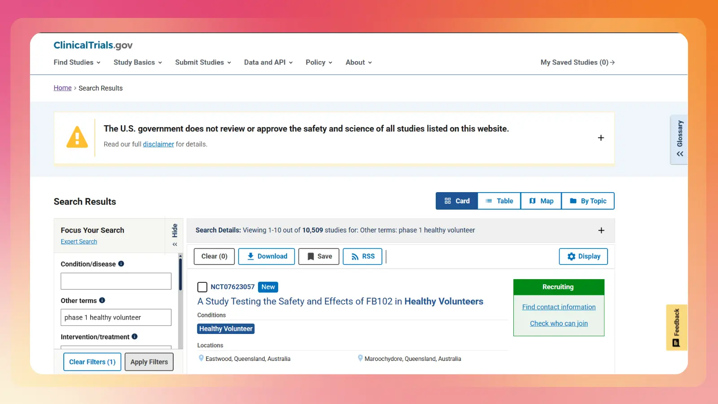Image resolution: width=718 pixels, height=404 pixels.
Task: Click Find contact information link
Action: [x=559, y=307]
